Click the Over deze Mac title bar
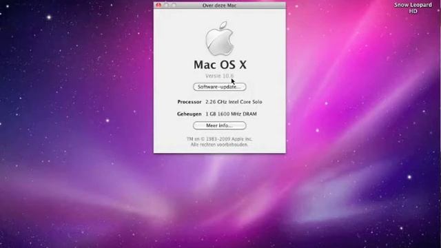 (x=220, y=5)
